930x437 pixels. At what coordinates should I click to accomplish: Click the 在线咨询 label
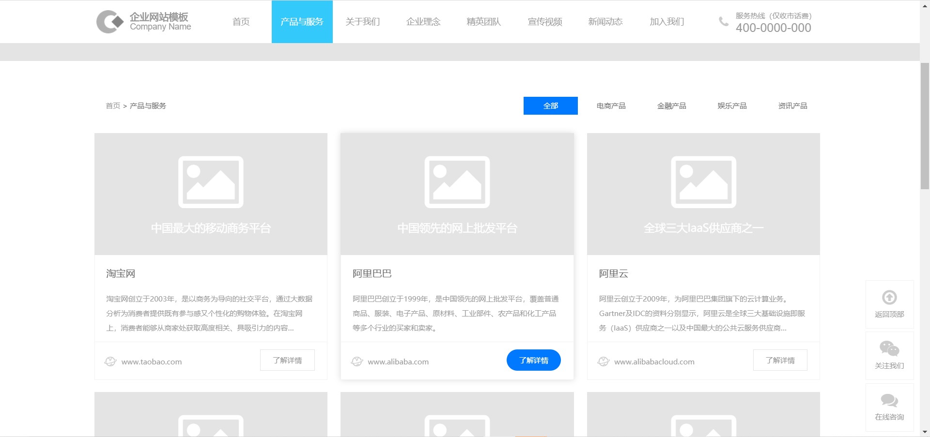coord(889,417)
